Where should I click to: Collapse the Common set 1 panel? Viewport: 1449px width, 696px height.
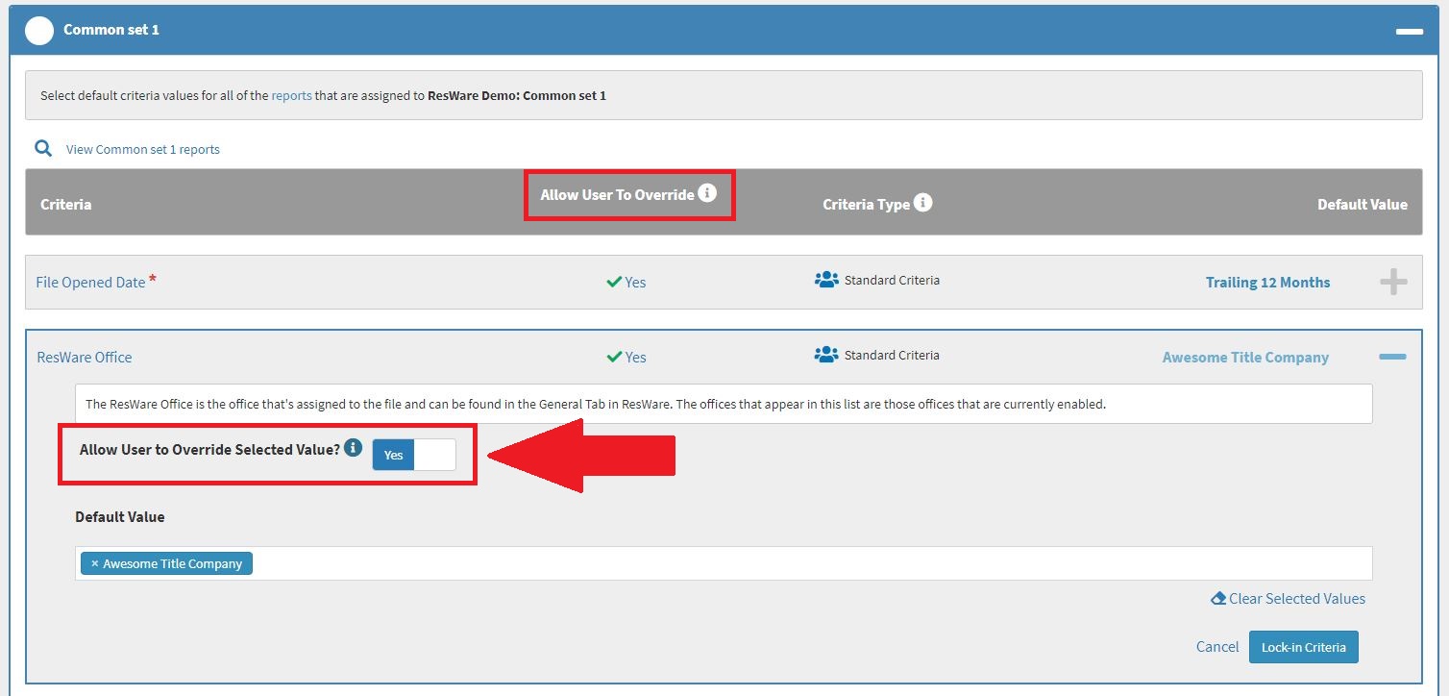tap(1409, 30)
